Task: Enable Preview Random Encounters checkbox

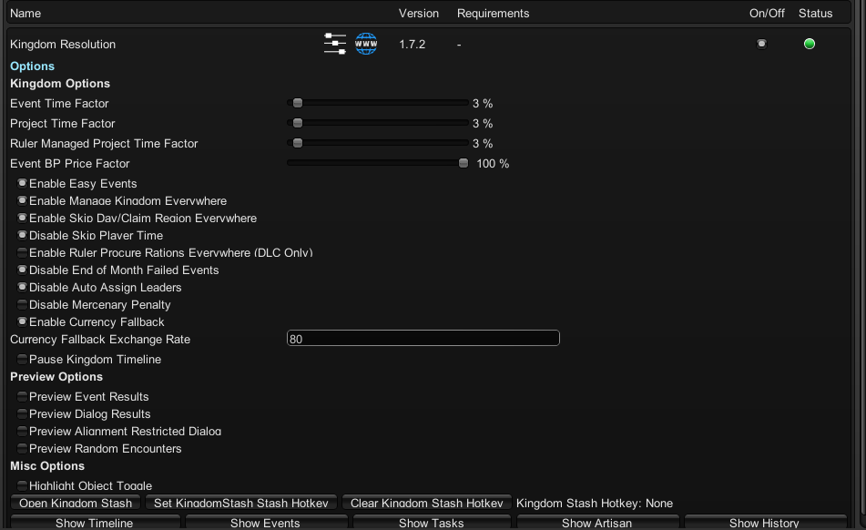Action: pyautogui.click(x=23, y=449)
